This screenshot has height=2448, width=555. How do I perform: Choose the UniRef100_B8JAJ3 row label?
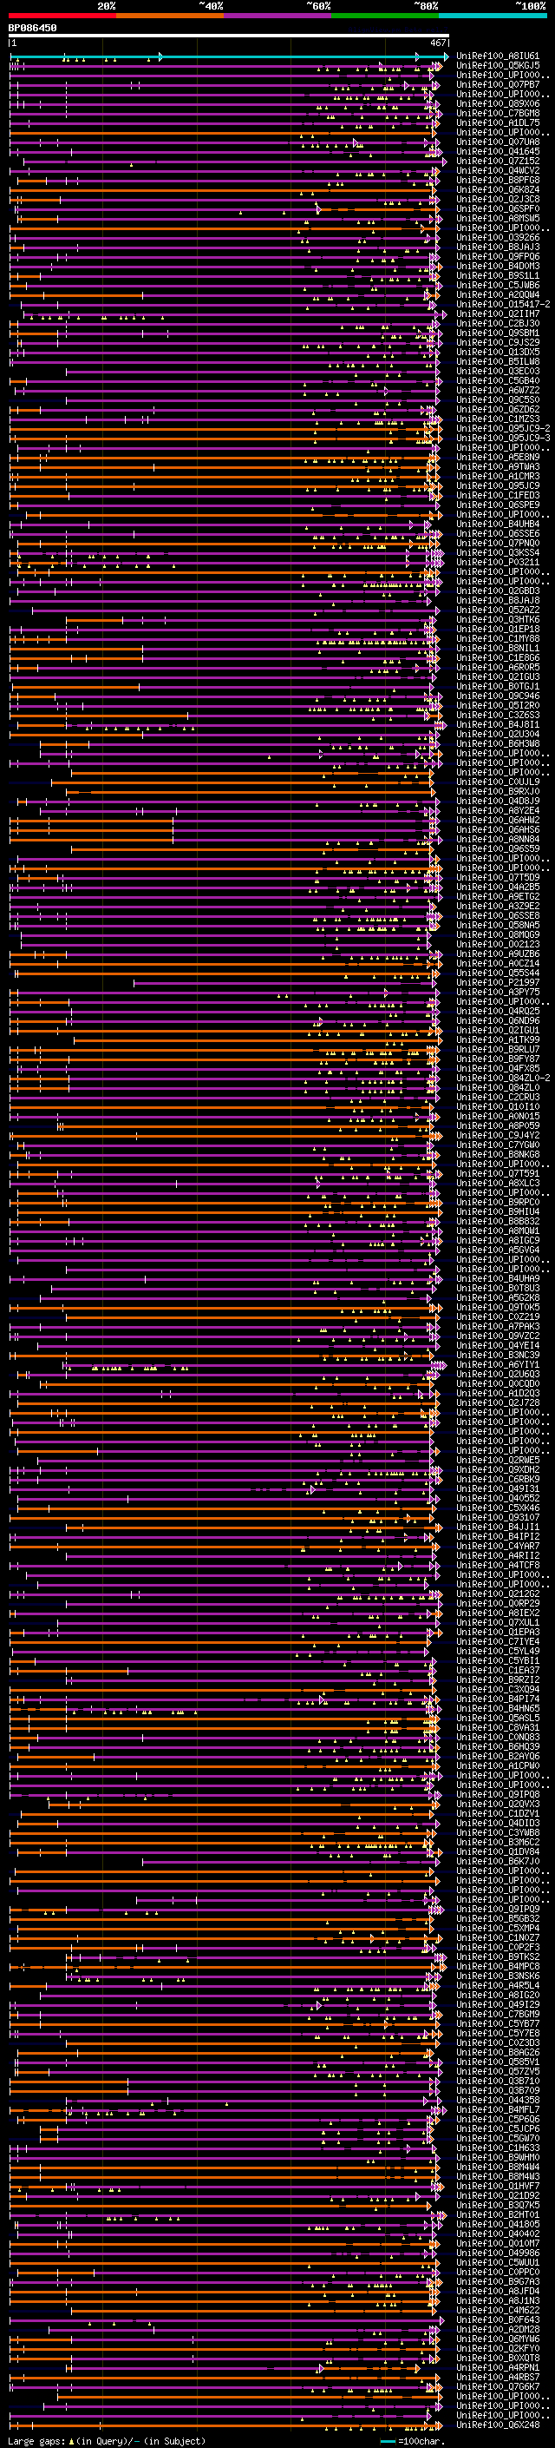point(498,247)
